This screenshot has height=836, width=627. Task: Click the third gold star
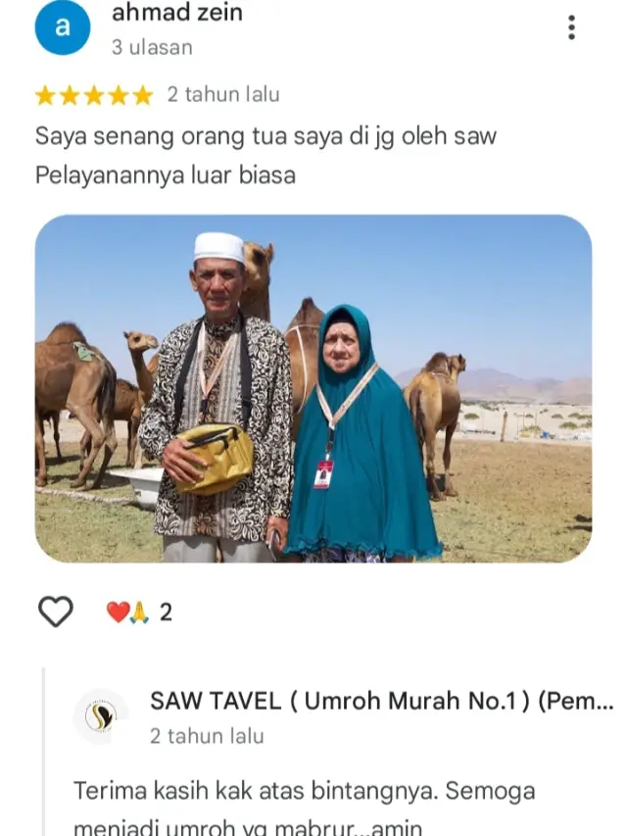coord(94,96)
